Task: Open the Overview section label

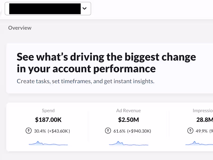Action: (20, 28)
